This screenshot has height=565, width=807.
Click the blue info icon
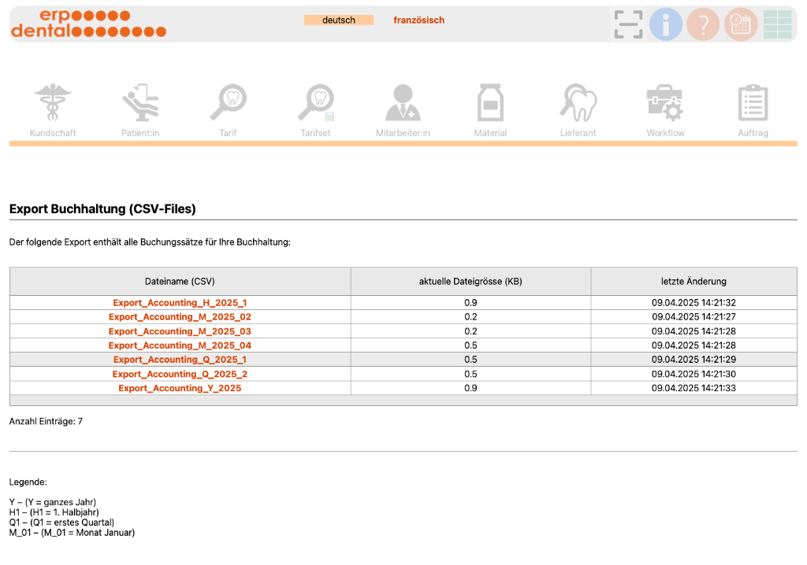coord(665,24)
